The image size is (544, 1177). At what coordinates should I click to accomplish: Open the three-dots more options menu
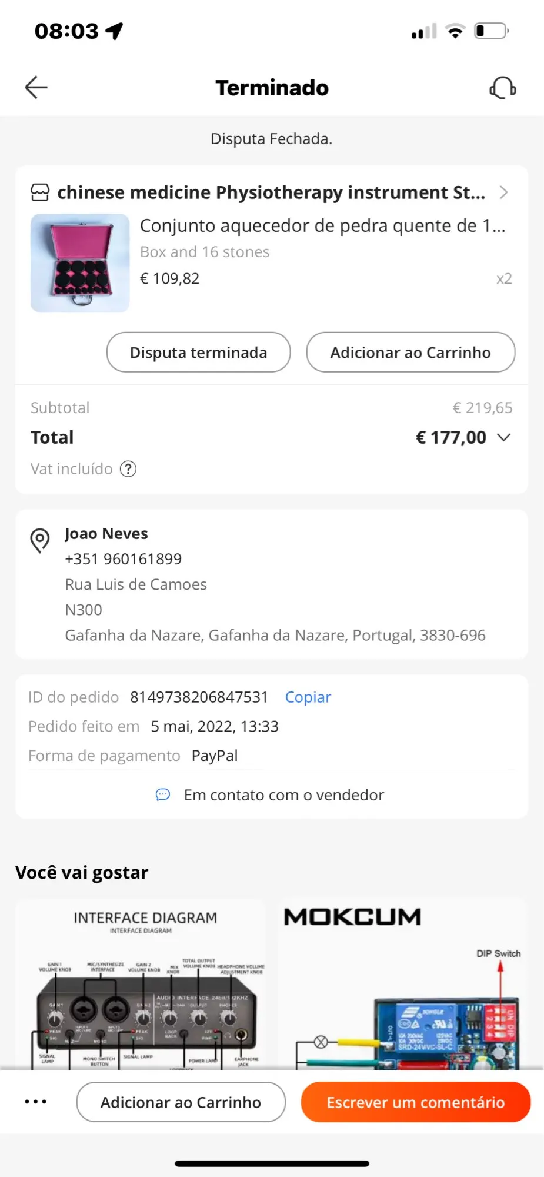36,1102
